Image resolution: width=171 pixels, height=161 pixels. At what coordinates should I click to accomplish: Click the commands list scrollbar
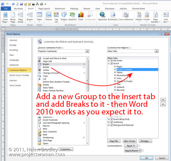pos(87,81)
